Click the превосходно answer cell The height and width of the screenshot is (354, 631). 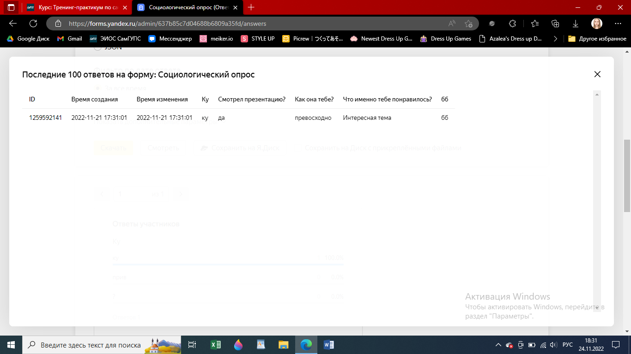pyautogui.click(x=313, y=118)
